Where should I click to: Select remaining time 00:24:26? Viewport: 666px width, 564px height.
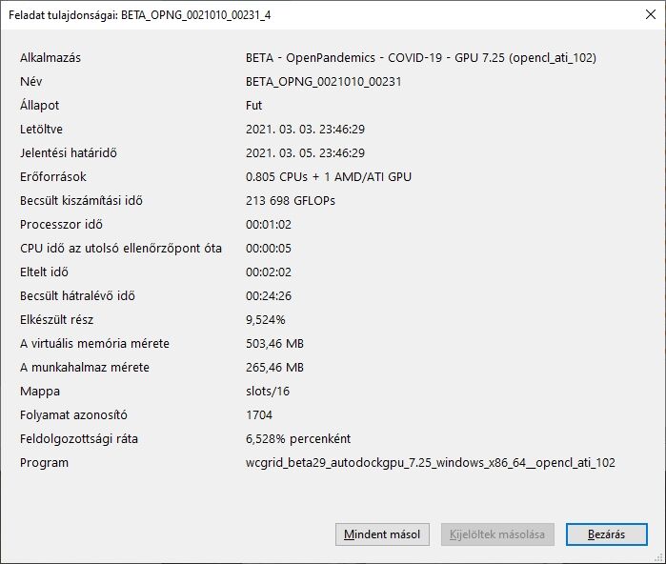tap(269, 295)
